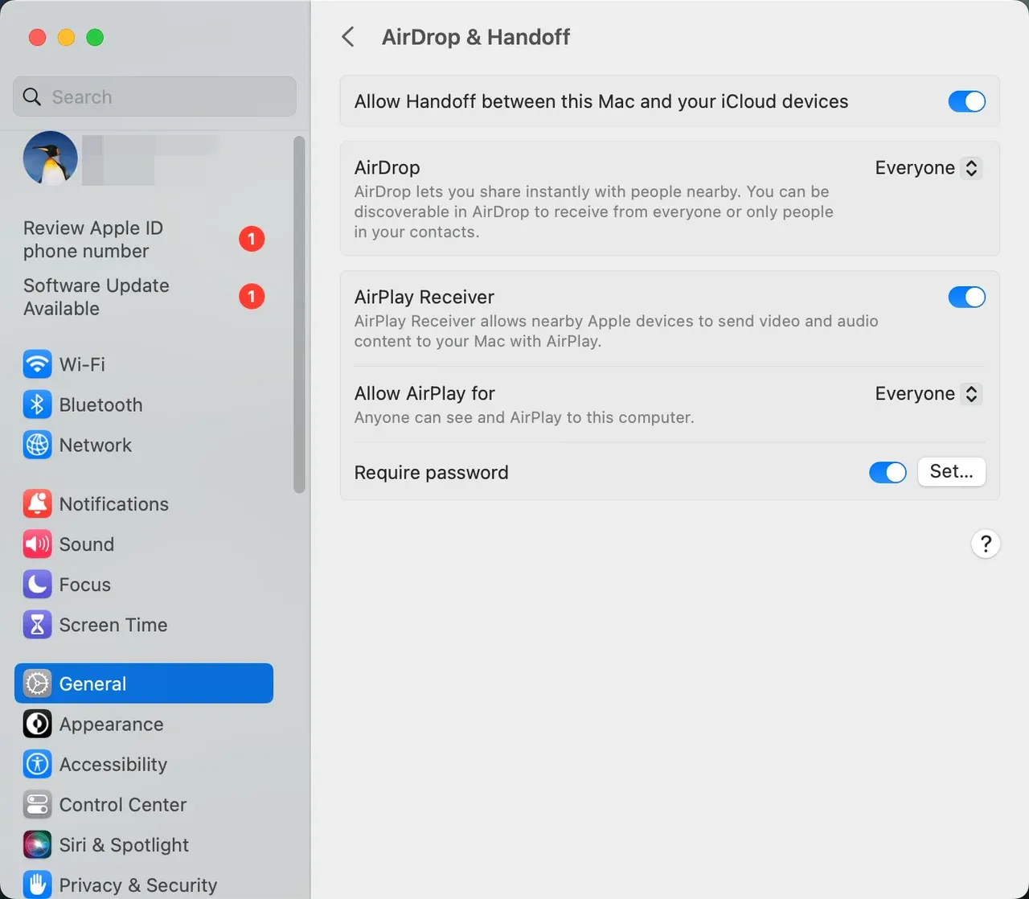Toggle the AirPlay Receiver switch
Viewport: 1029px width, 899px height.
967,297
